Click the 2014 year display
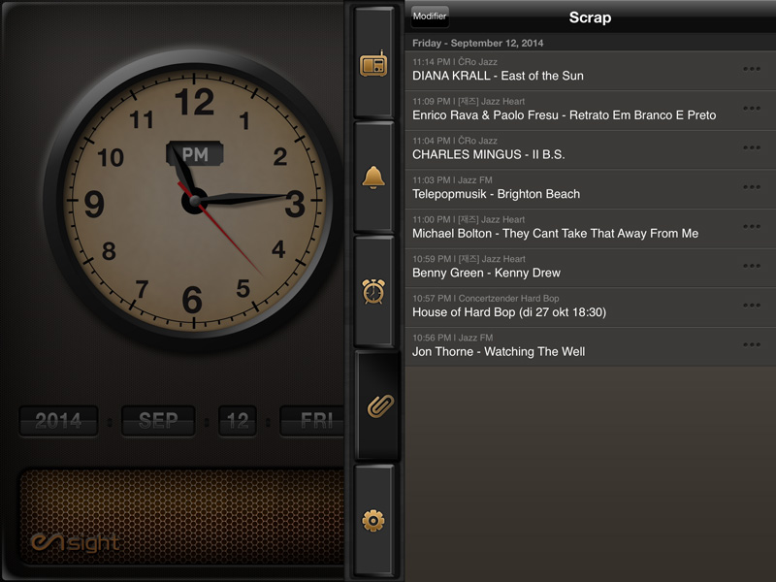The height and width of the screenshot is (582, 776). tap(58, 421)
